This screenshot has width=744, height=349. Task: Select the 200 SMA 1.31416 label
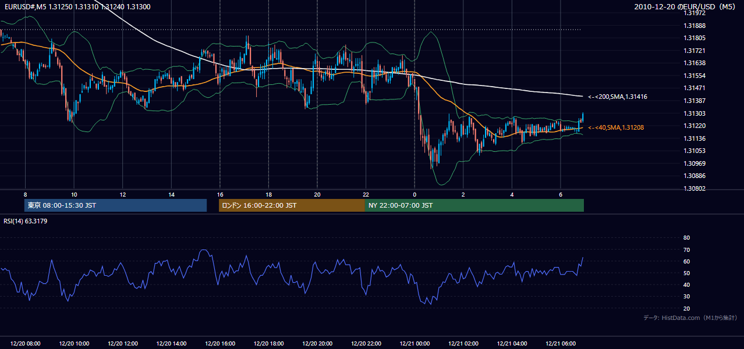617,97
